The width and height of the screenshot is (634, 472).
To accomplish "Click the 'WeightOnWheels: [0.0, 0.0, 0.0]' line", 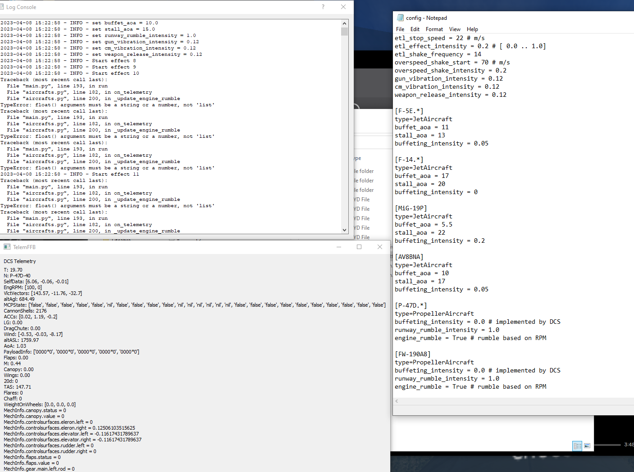I will (x=40, y=404).
